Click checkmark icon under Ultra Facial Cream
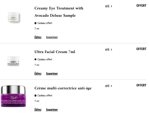This screenshot has width=149, height=116. pos(36,59)
